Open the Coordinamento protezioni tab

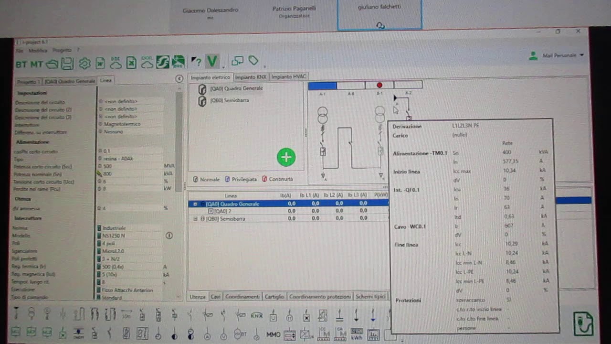[320, 297]
